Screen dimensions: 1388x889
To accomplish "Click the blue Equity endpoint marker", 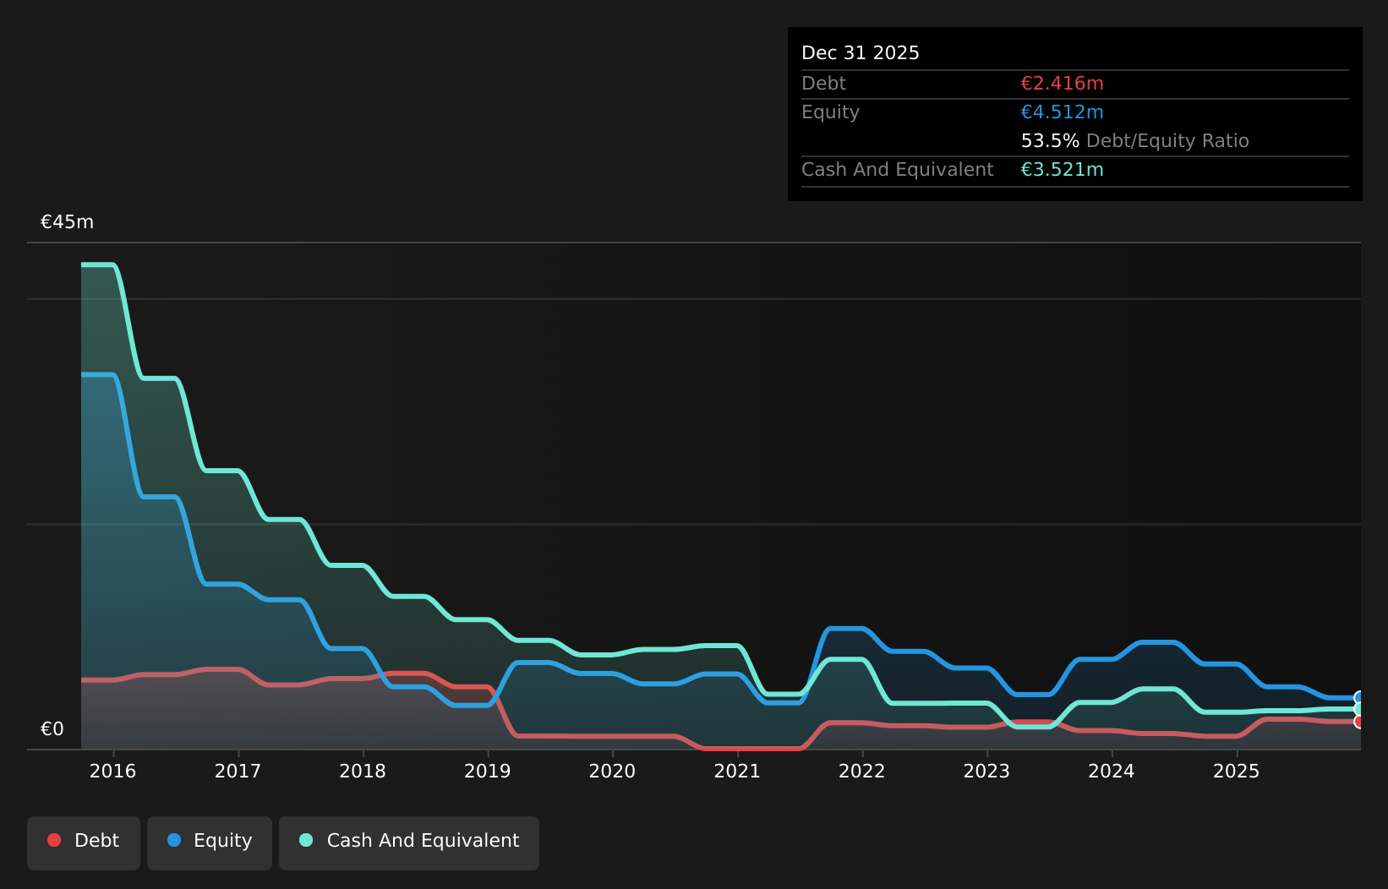I will point(1359,698).
